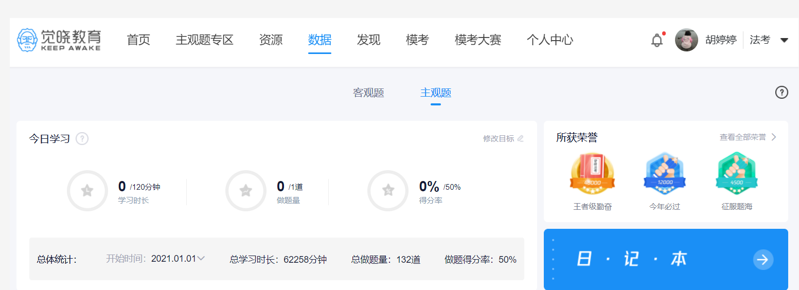Image resolution: width=799 pixels, height=290 pixels.
Task: Click the 得分率 star progress circle
Action: (388, 191)
